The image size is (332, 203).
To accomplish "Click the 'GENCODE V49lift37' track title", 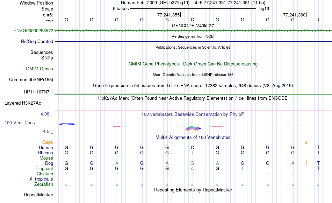I will (x=193, y=26).
